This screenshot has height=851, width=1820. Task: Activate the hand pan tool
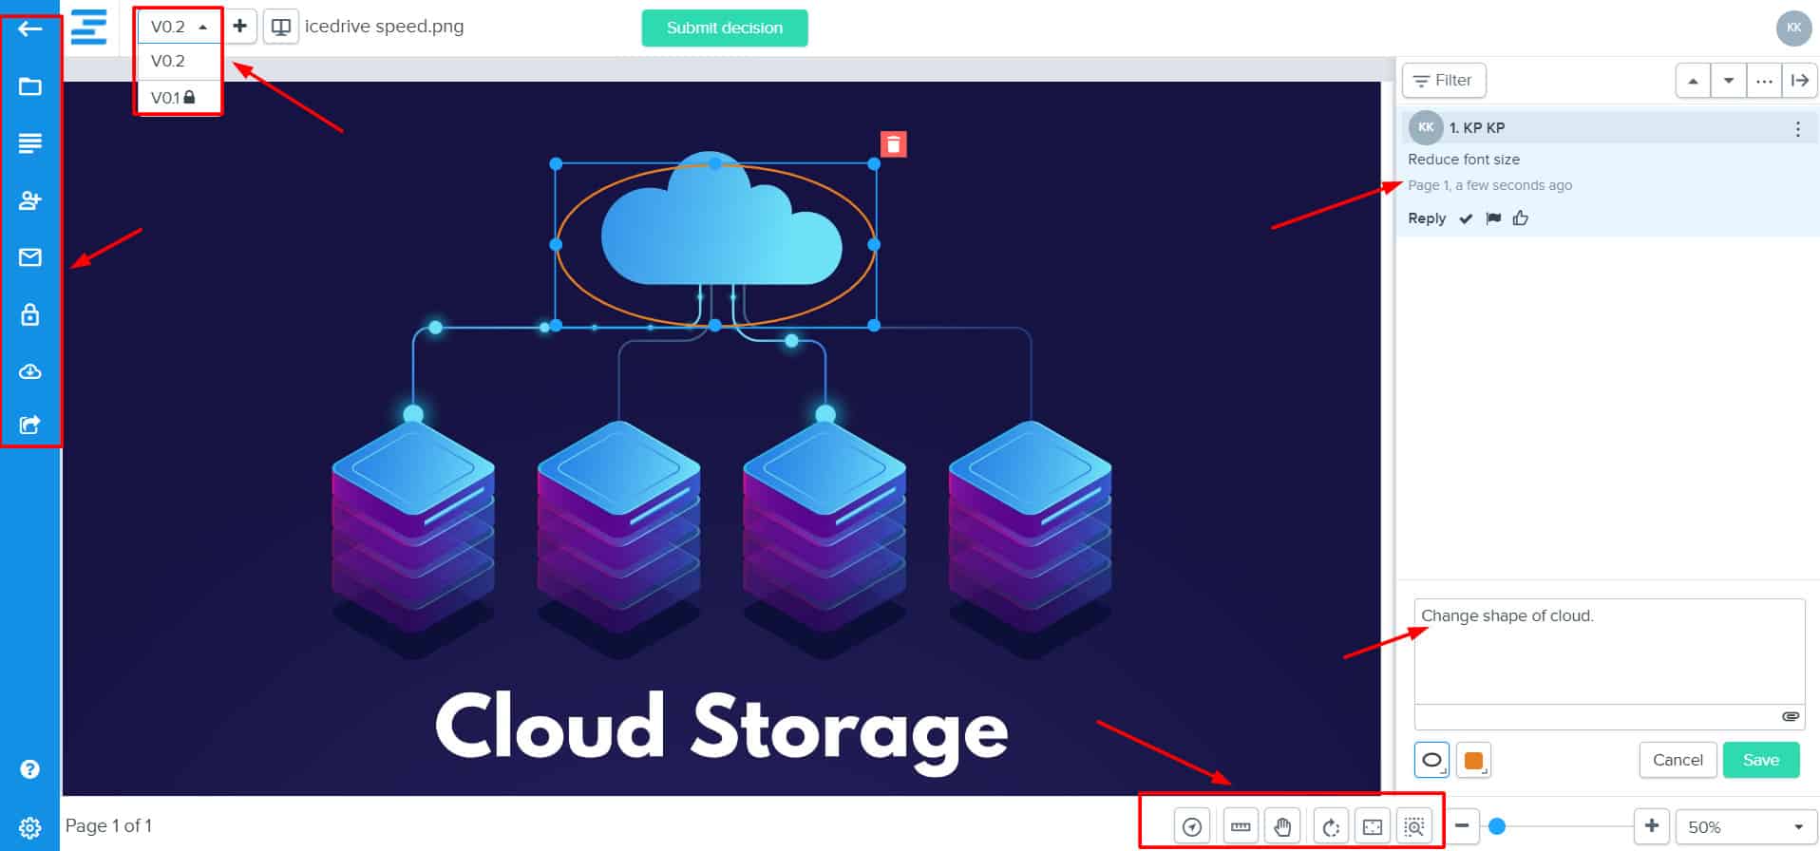point(1282,826)
